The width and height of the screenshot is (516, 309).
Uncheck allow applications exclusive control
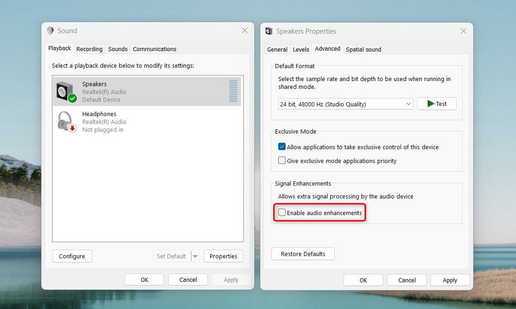[x=282, y=147]
